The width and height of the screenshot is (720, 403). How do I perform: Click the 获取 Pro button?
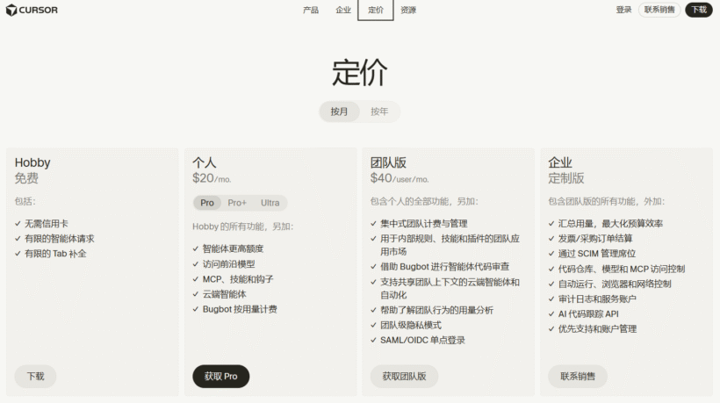221,377
